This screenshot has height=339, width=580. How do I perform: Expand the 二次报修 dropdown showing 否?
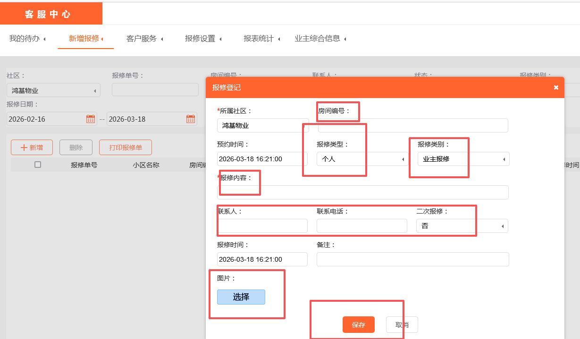point(462,226)
